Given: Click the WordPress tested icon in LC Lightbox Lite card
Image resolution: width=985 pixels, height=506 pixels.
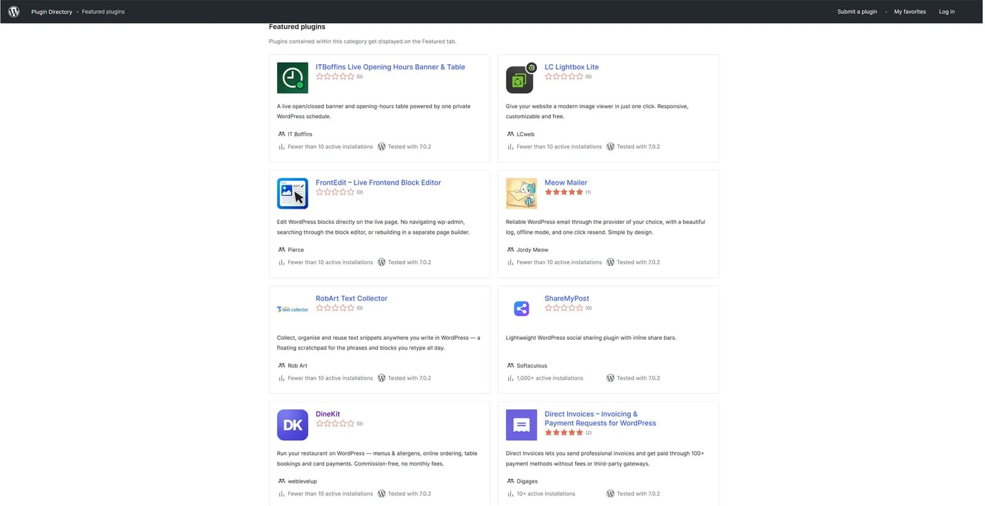Looking at the screenshot, I should (610, 147).
